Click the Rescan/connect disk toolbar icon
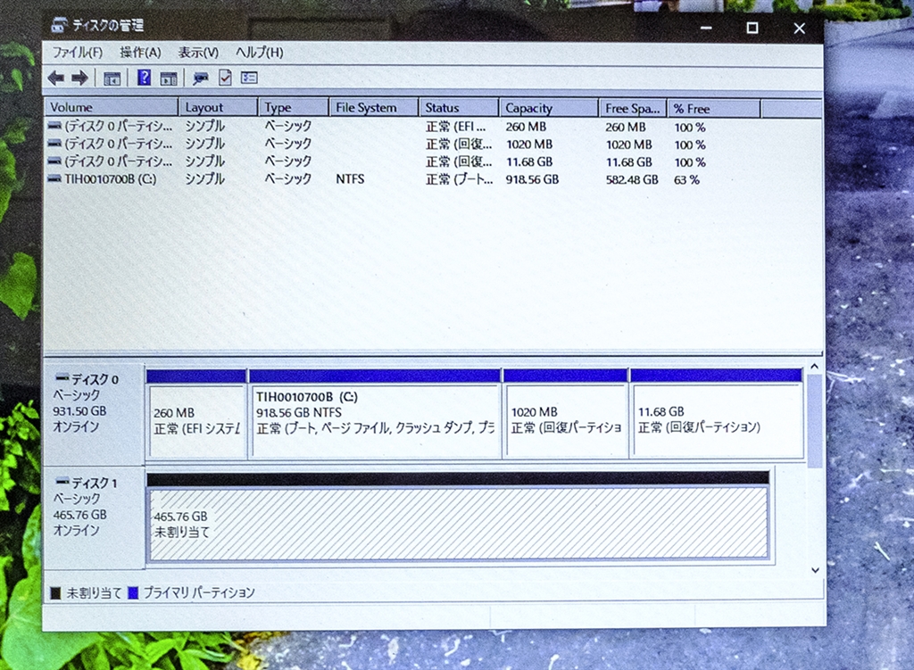The image size is (914, 670). tap(201, 79)
